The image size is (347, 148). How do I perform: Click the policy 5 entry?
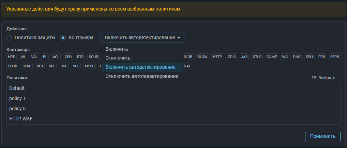click(17, 109)
